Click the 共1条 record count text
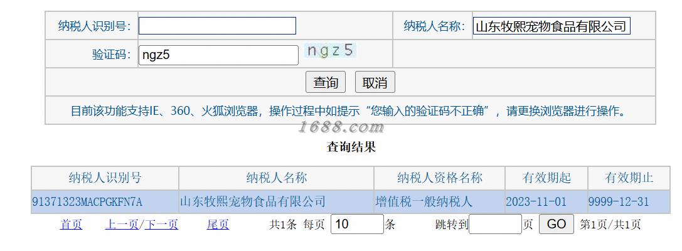Viewport: 682px width, 251px height. point(283,225)
